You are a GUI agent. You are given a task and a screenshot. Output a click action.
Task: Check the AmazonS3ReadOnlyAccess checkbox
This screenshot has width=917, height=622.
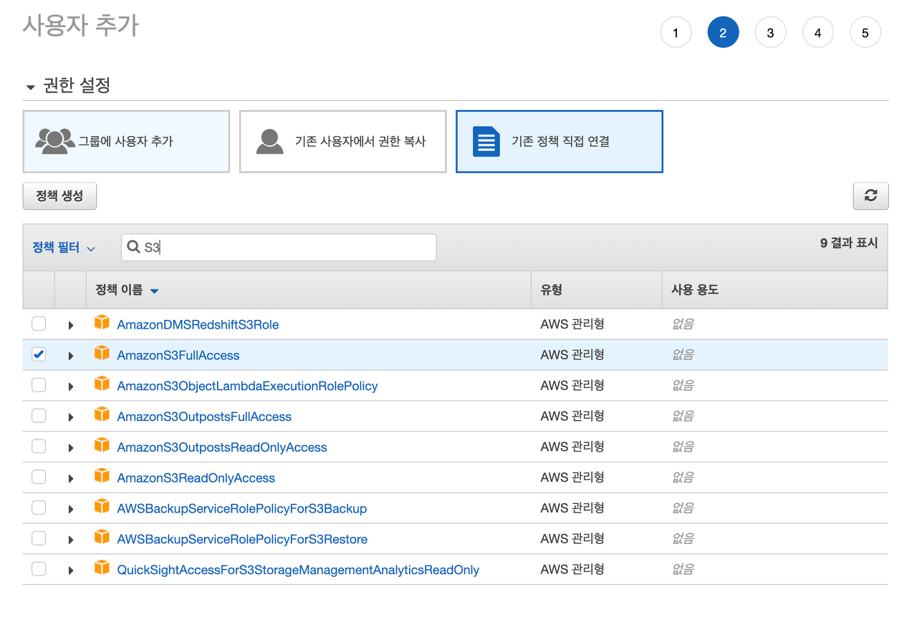pyautogui.click(x=39, y=477)
